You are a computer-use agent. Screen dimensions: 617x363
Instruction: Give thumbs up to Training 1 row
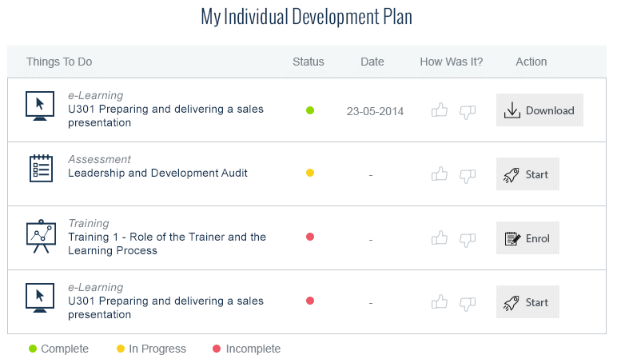pos(440,237)
